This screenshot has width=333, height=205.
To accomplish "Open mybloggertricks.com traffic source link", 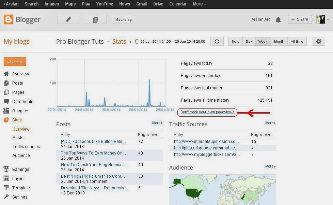I will (x=207, y=155).
